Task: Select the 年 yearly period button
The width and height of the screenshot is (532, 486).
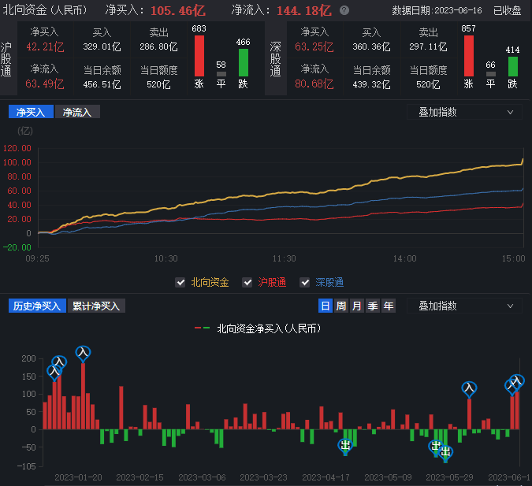Action: 388,306
